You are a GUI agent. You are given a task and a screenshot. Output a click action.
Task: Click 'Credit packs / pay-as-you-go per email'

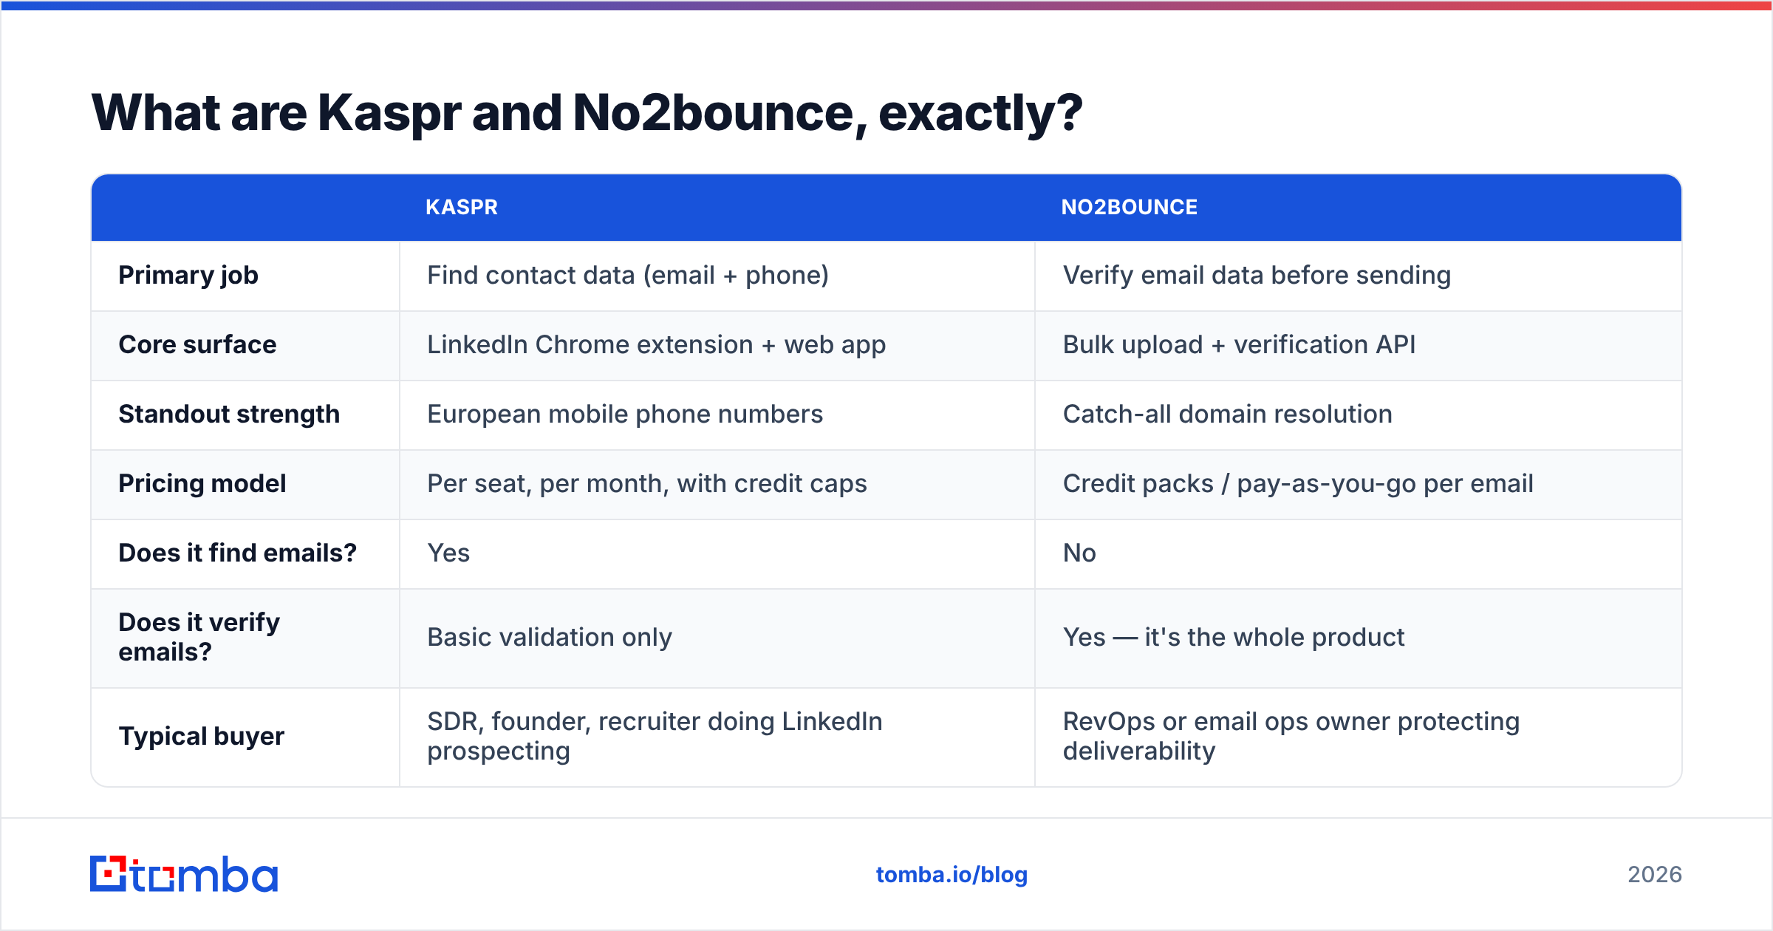pyautogui.click(x=1298, y=484)
